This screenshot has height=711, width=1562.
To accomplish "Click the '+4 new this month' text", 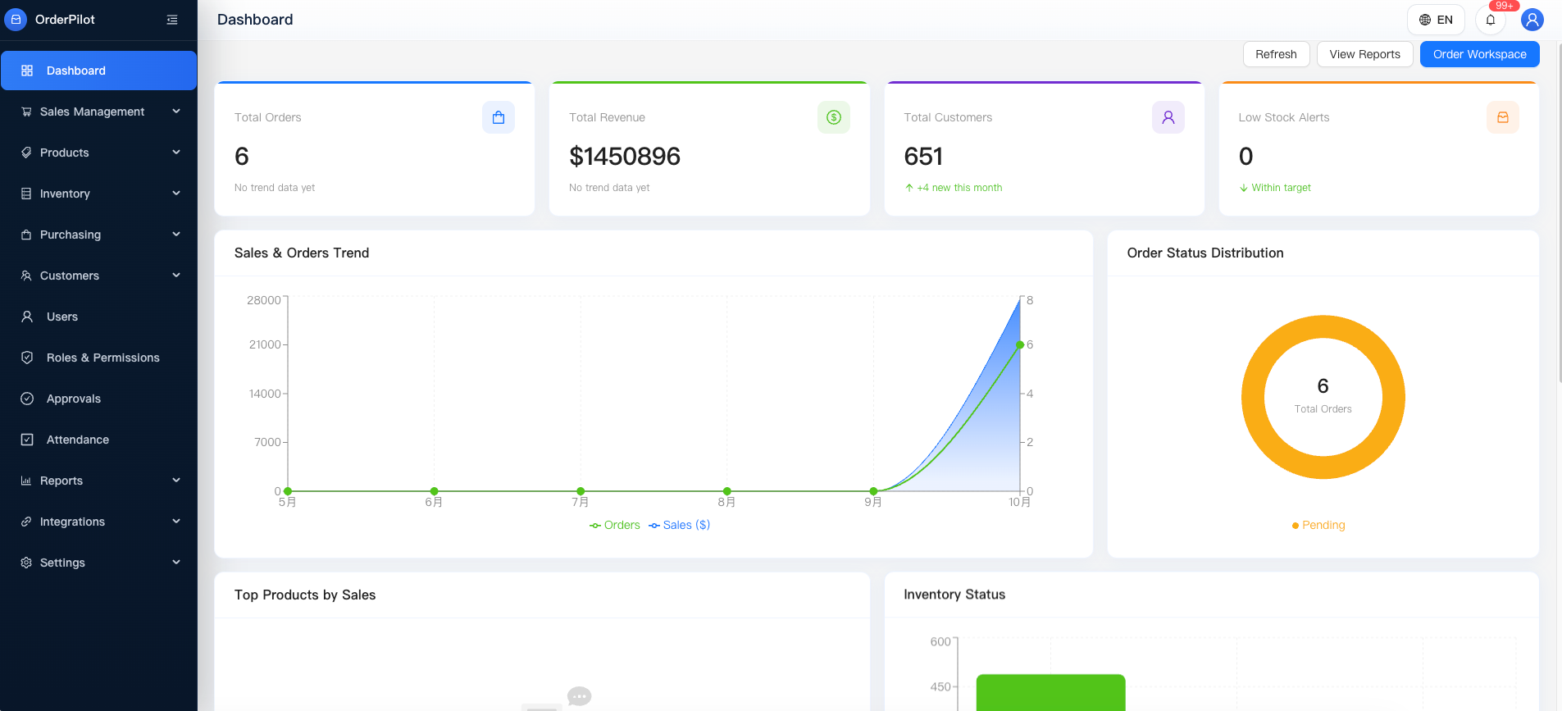I will pos(959,188).
